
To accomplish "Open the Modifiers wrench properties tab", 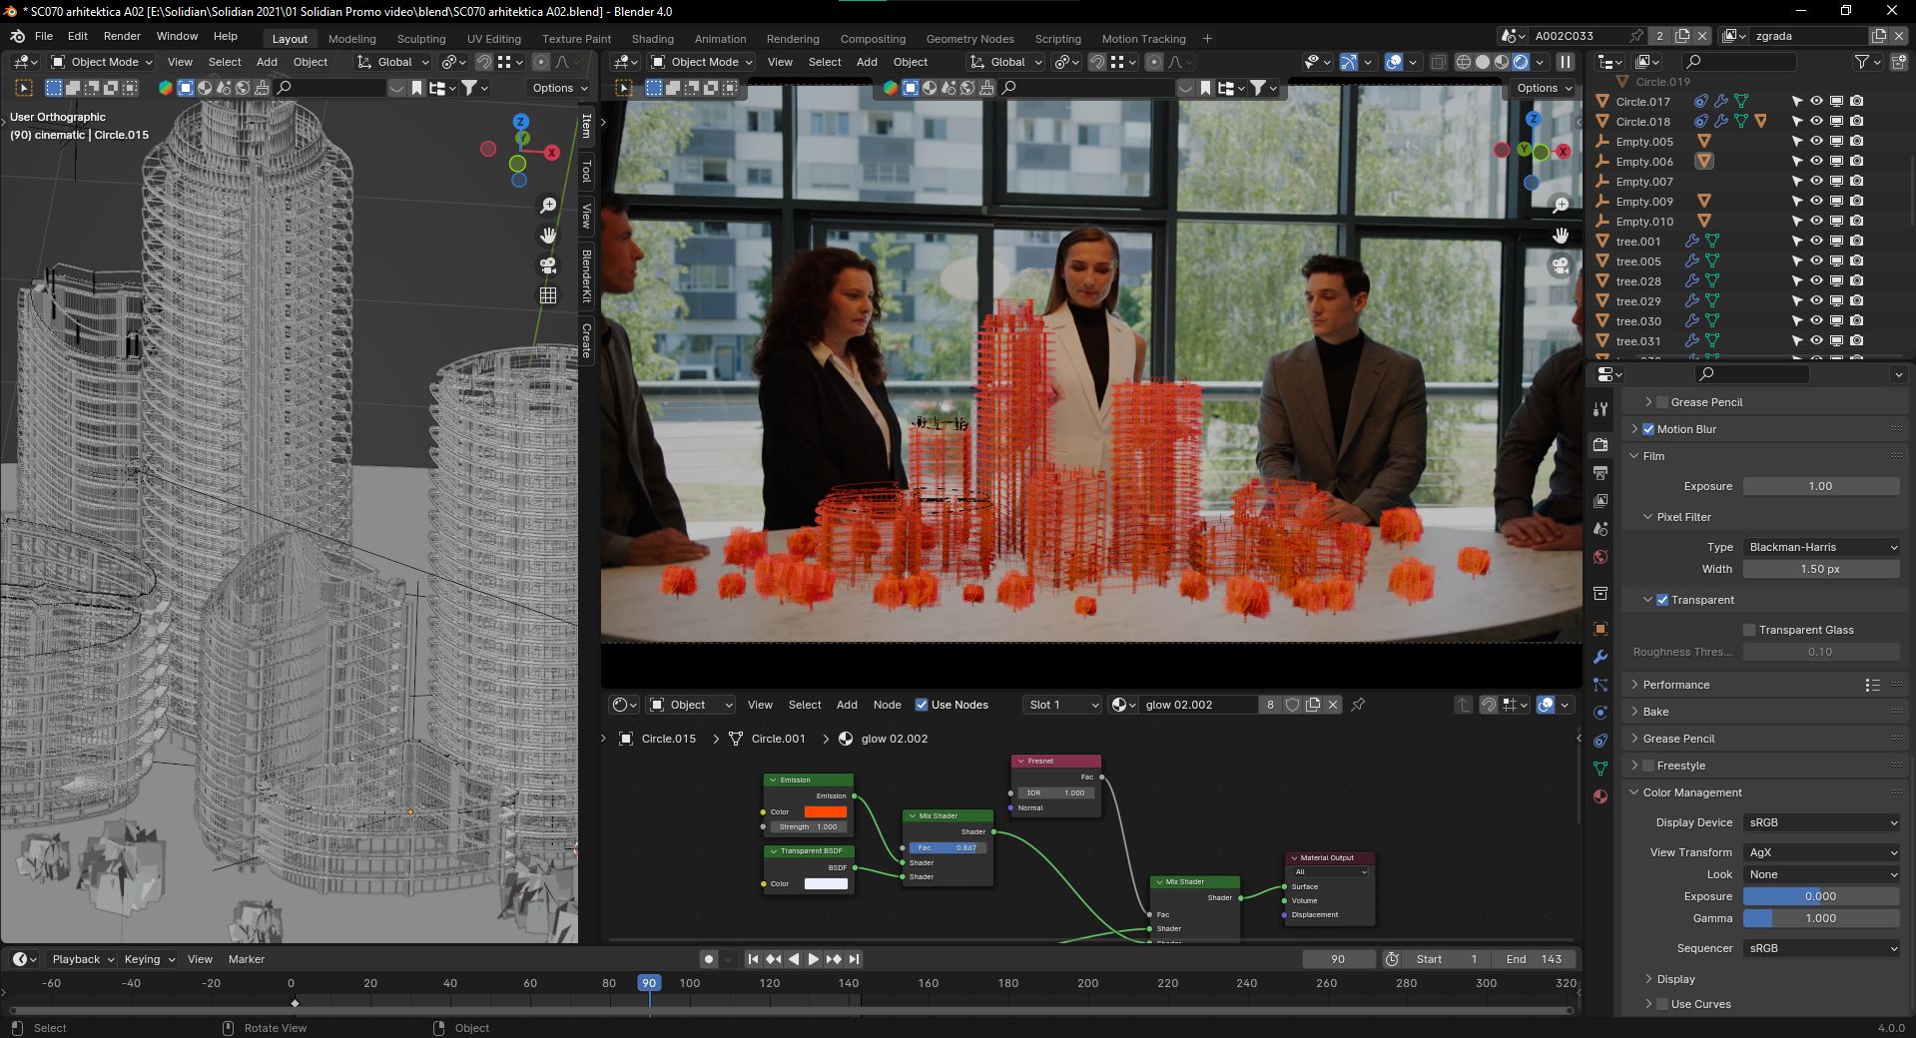I will point(1600,657).
